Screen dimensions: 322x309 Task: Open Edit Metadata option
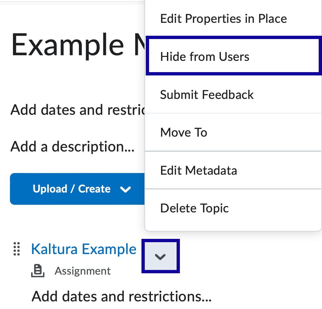[x=233, y=170]
